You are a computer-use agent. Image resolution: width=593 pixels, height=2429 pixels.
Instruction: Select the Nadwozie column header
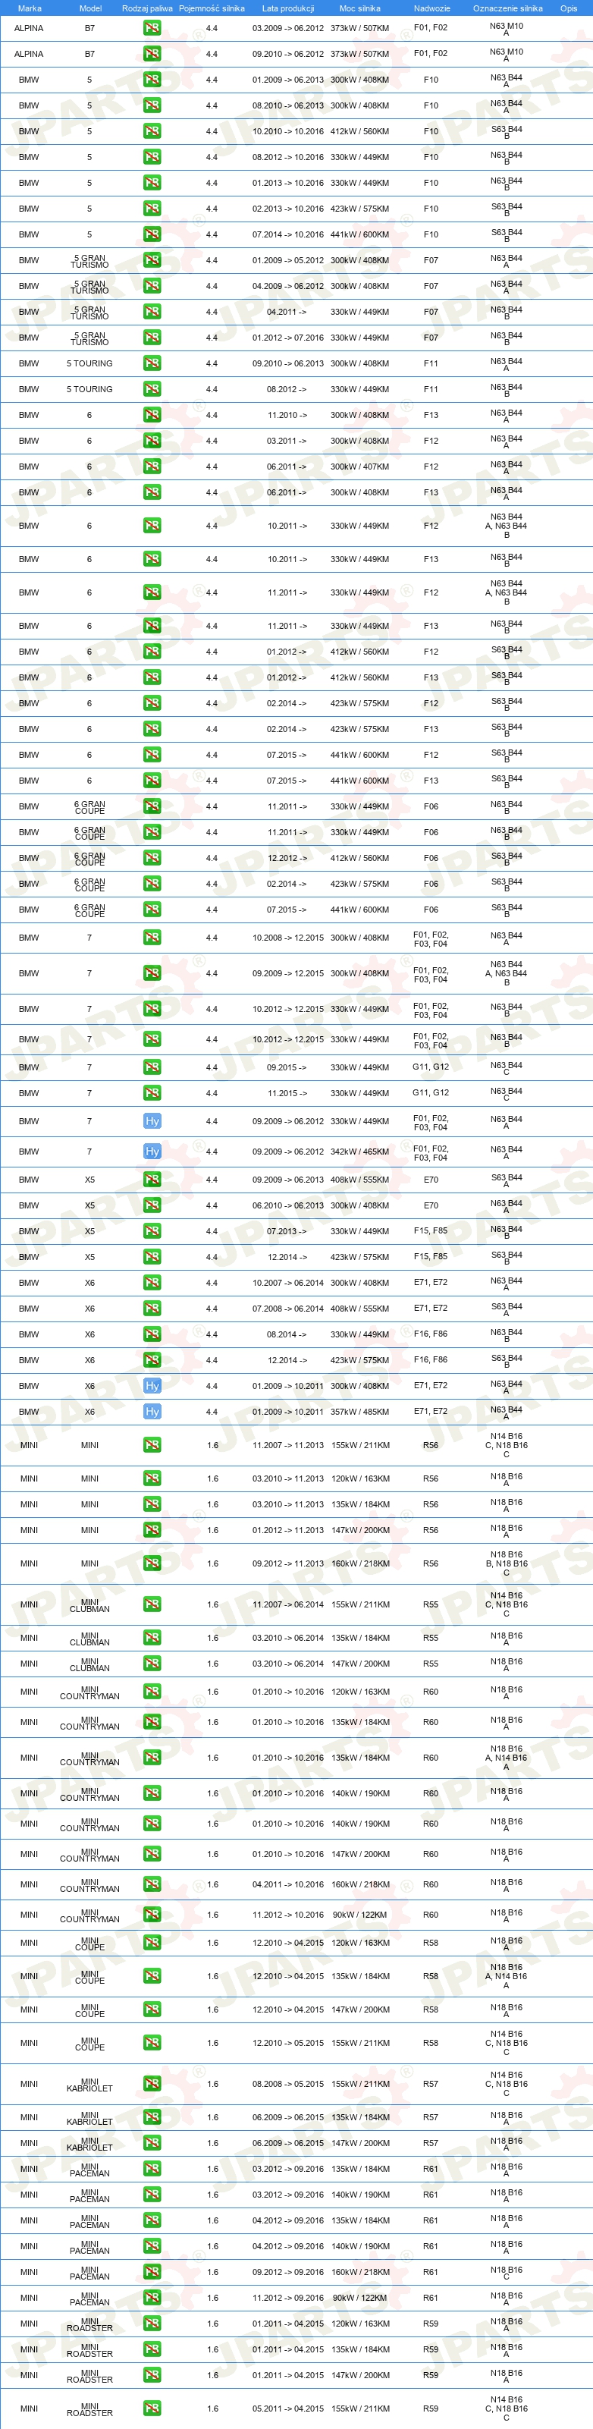pyautogui.click(x=431, y=8)
